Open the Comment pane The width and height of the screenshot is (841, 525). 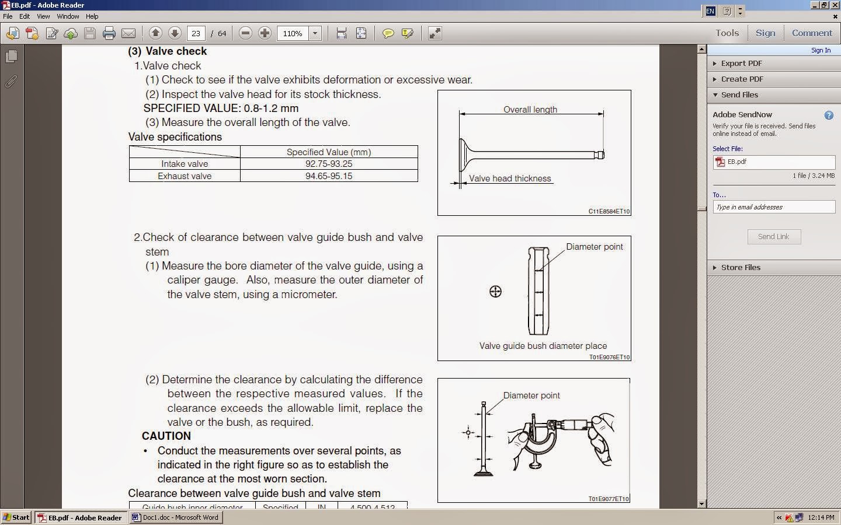coord(812,33)
